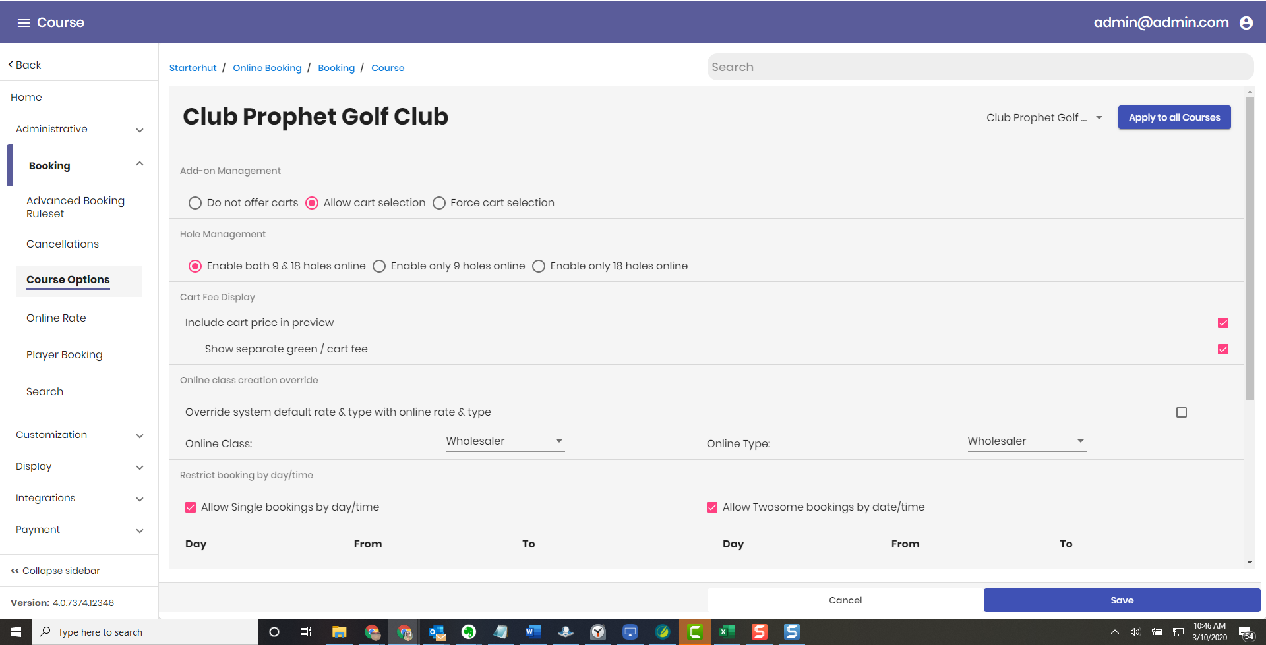The height and width of the screenshot is (645, 1266).
Task: Uncheck Show separate green / cart fee
Action: [1223, 349]
